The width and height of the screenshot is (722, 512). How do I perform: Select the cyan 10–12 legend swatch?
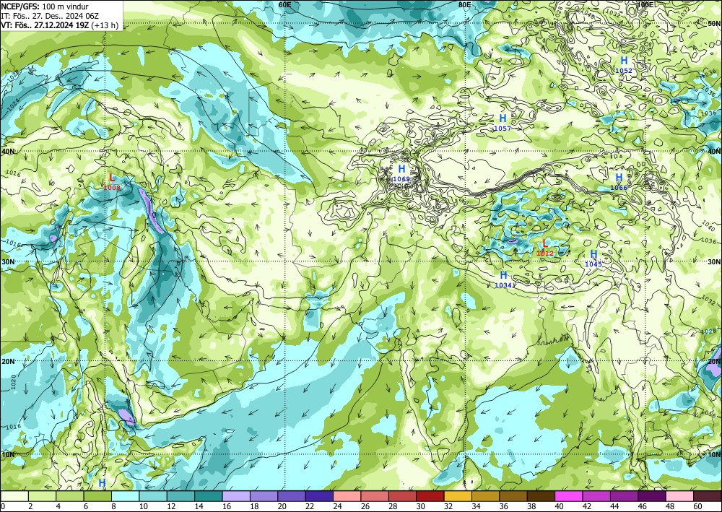153,496
